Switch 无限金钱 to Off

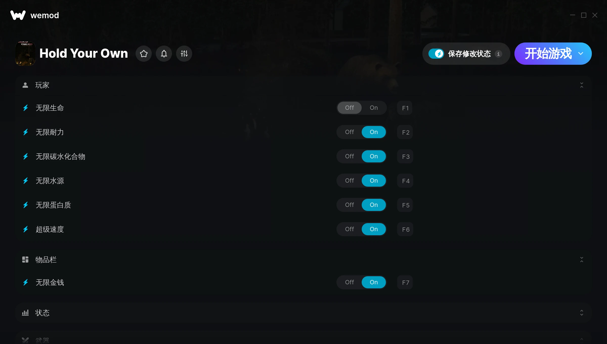(350, 282)
